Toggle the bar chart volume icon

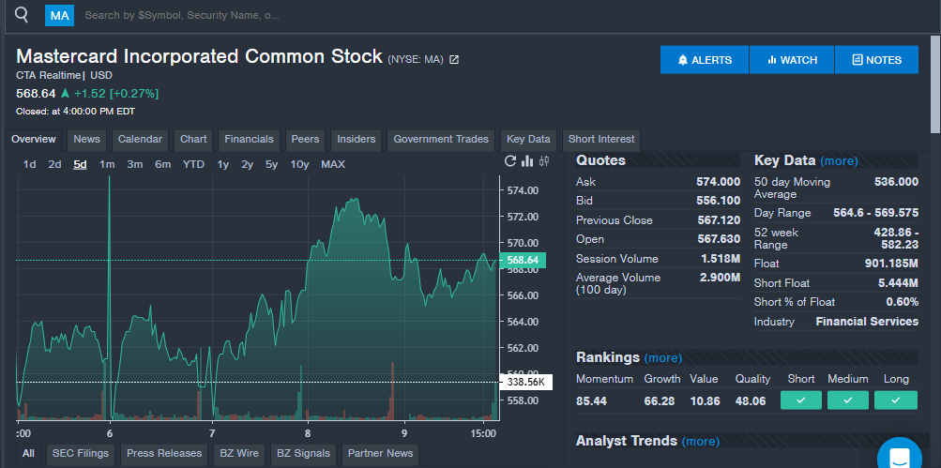527,160
